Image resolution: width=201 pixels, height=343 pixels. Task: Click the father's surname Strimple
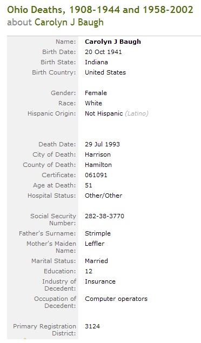[x=98, y=233]
